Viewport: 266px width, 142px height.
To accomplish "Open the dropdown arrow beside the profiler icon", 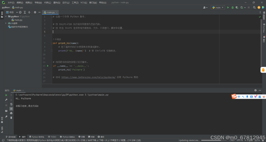I will click(x=245, y=8).
